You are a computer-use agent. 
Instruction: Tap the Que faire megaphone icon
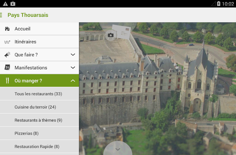point(7,55)
